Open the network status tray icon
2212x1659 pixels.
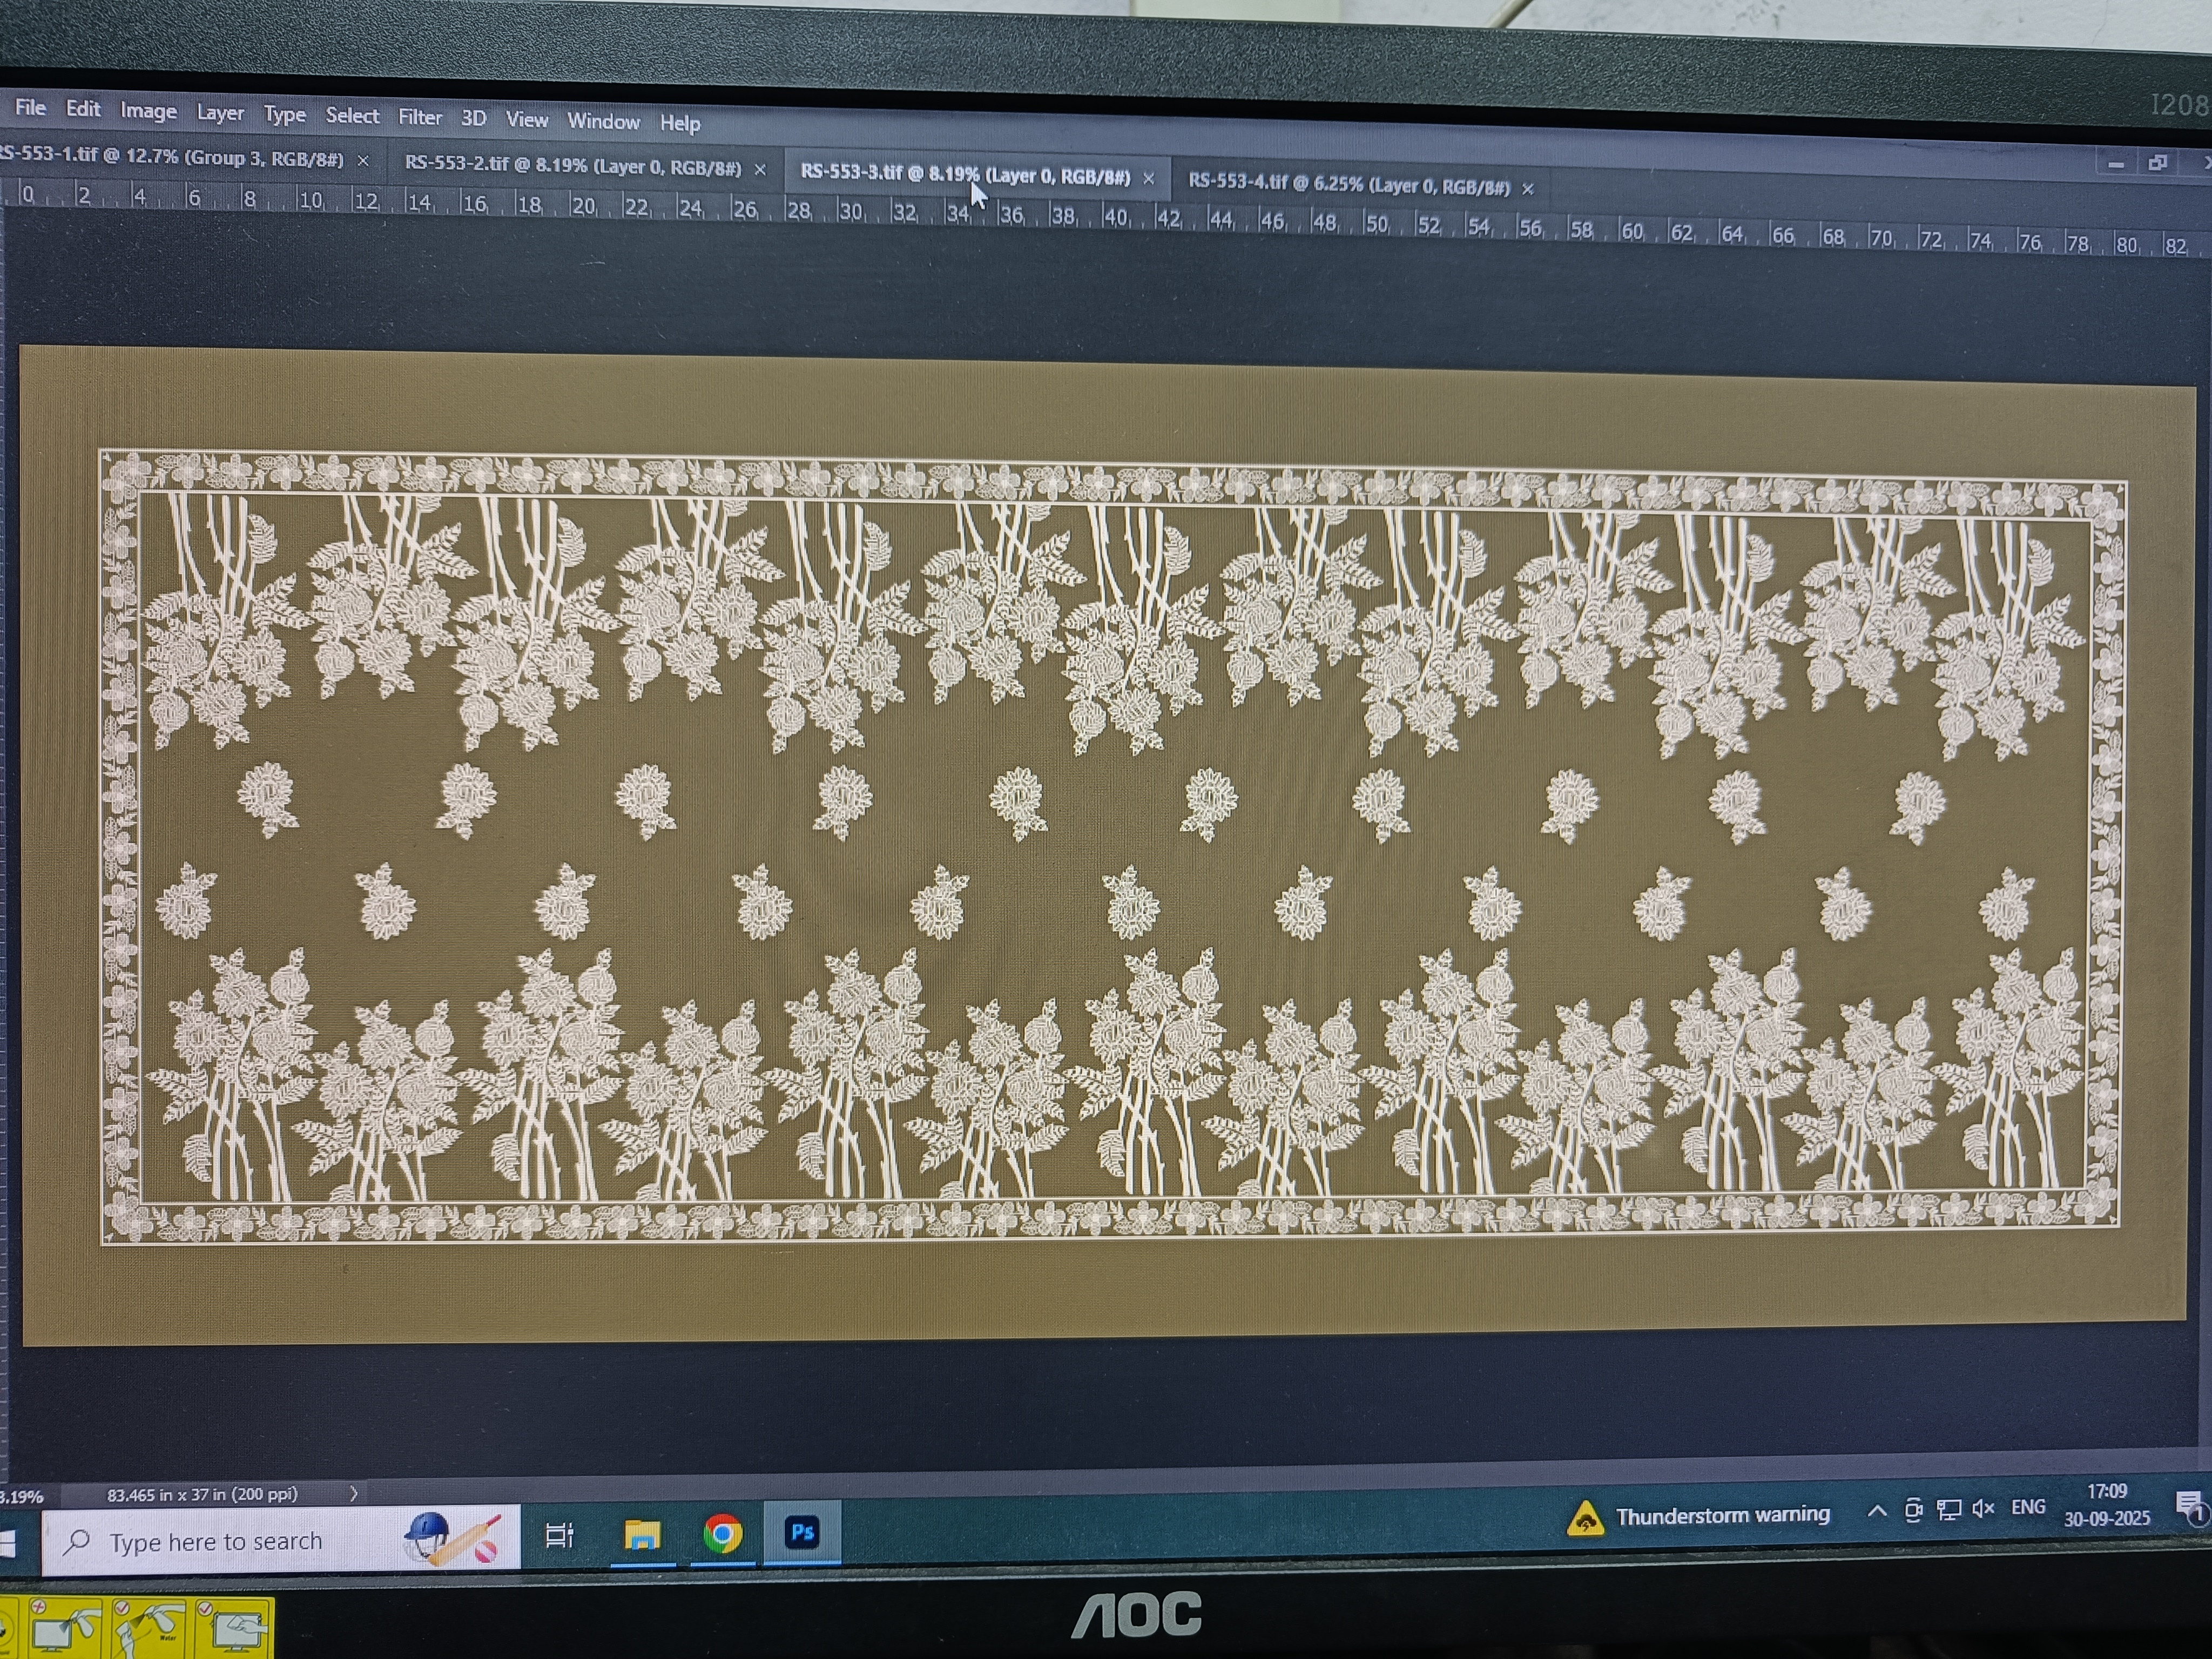point(1948,1509)
